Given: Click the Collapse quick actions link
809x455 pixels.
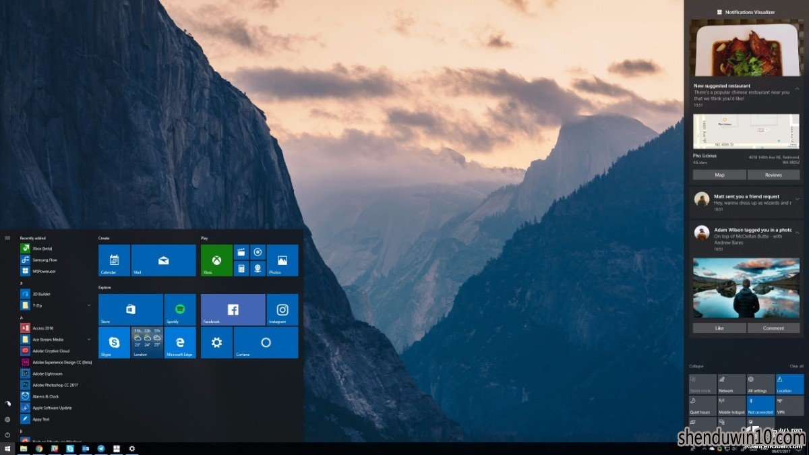Looking at the screenshot, I should click(x=696, y=366).
